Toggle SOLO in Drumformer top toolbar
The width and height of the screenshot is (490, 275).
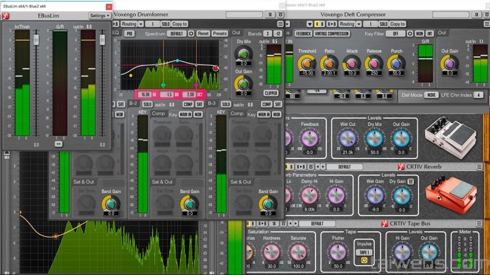(165, 24)
